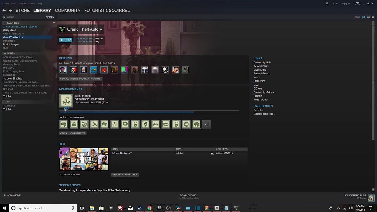
Task: Click View All Achievements button
Action: (72, 133)
